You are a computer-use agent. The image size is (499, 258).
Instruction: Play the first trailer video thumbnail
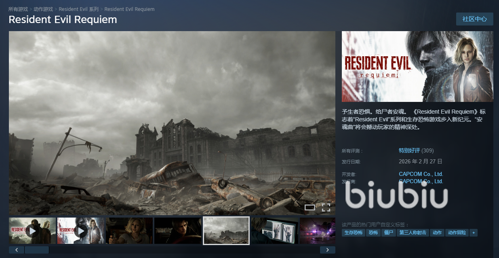click(32, 231)
